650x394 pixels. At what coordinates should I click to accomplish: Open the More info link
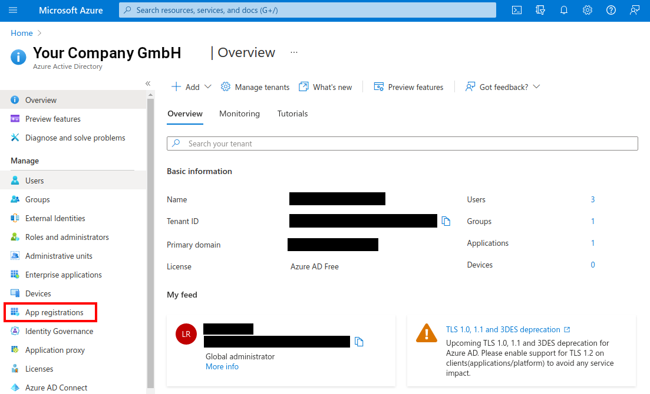[x=222, y=367]
